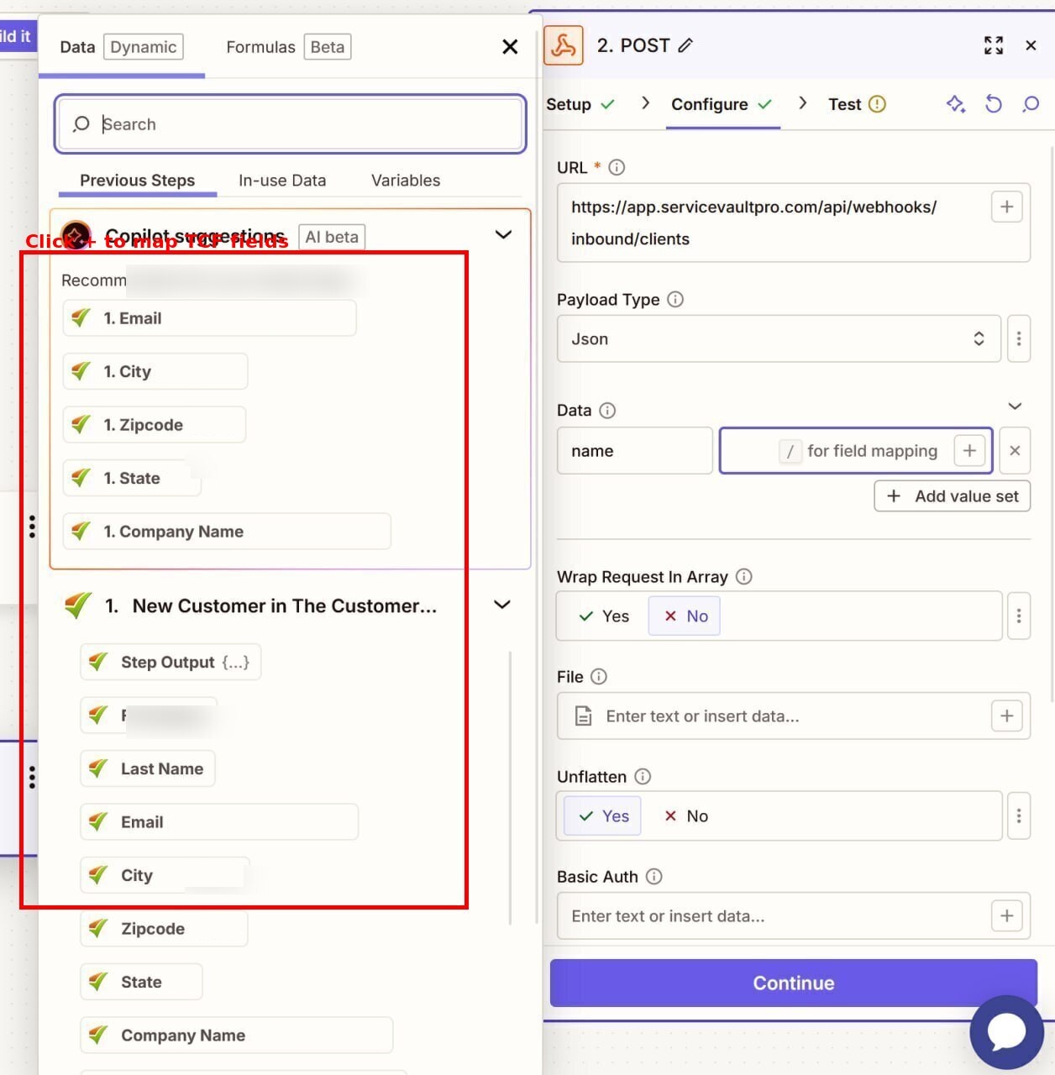This screenshot has width=1055, height=1075.
Task: Click the Search field in the Data panel
Action: pos(290,124)
